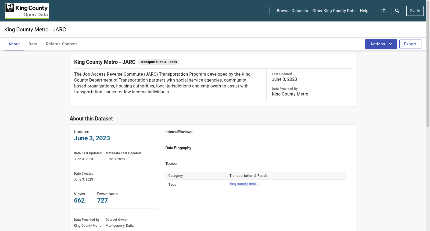Screen dimensions: 430x231
Task: Switch to the Data tab
Action: 33,44
